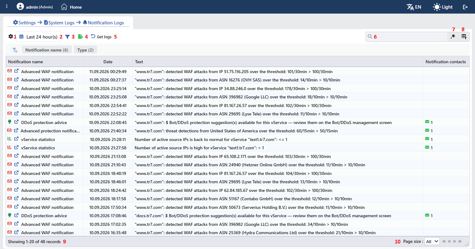The image size is (475, 249).
Task: Open external link icon for 16:35:48 row
Action: pyautogui.click(x=16, y=232)
